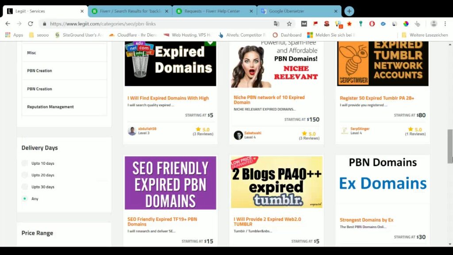Select Upto 10 days delivery option
The width and height of the screenshot is (453, 255).
click(x=25, y=163)
